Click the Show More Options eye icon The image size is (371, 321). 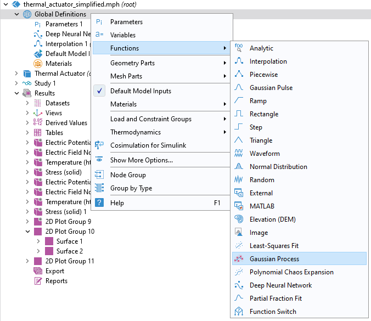click(x=99, y=160)
